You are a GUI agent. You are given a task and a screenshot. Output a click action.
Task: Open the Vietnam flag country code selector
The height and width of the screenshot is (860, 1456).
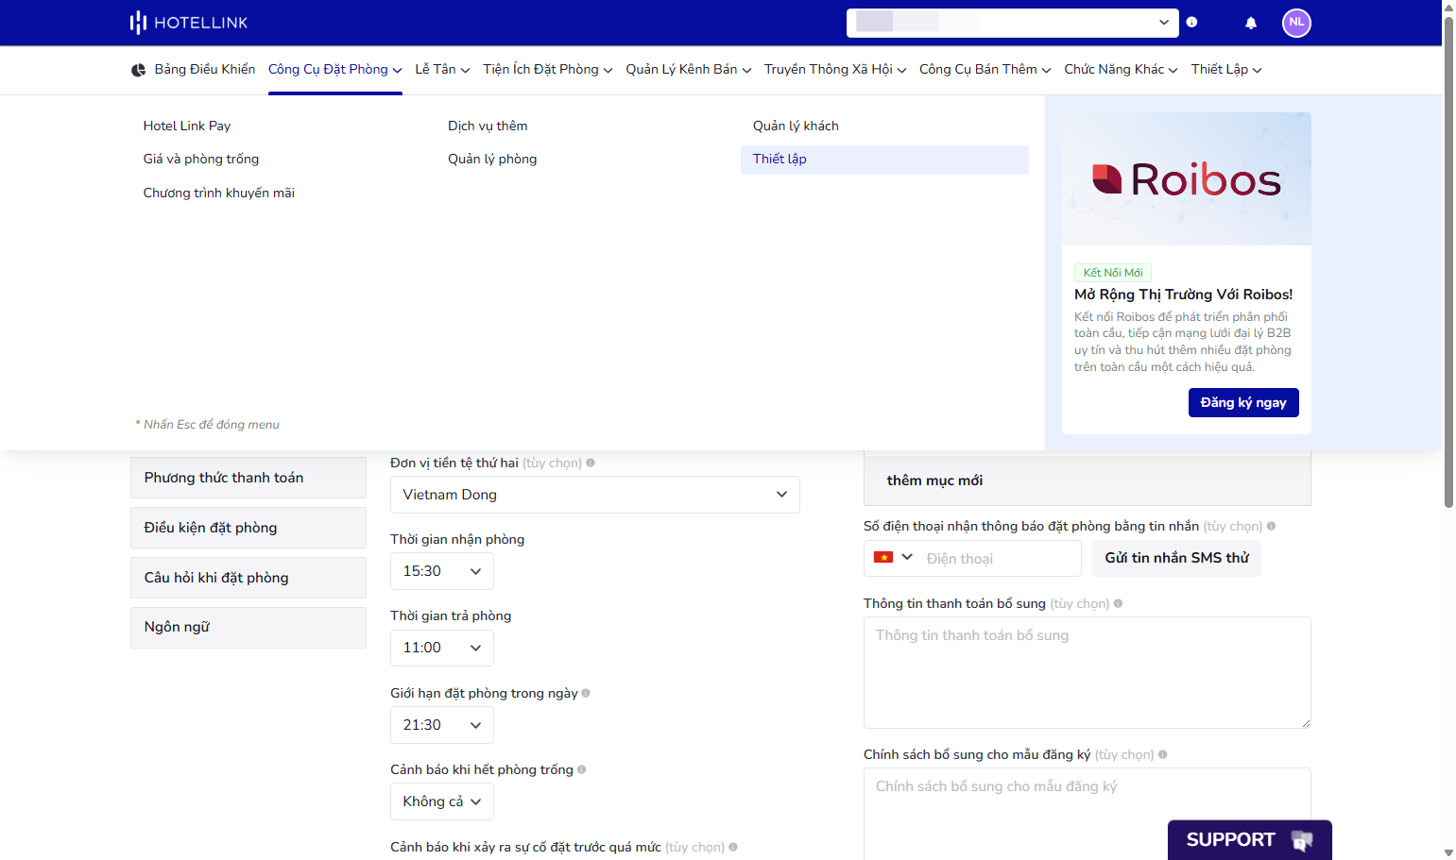893,558
